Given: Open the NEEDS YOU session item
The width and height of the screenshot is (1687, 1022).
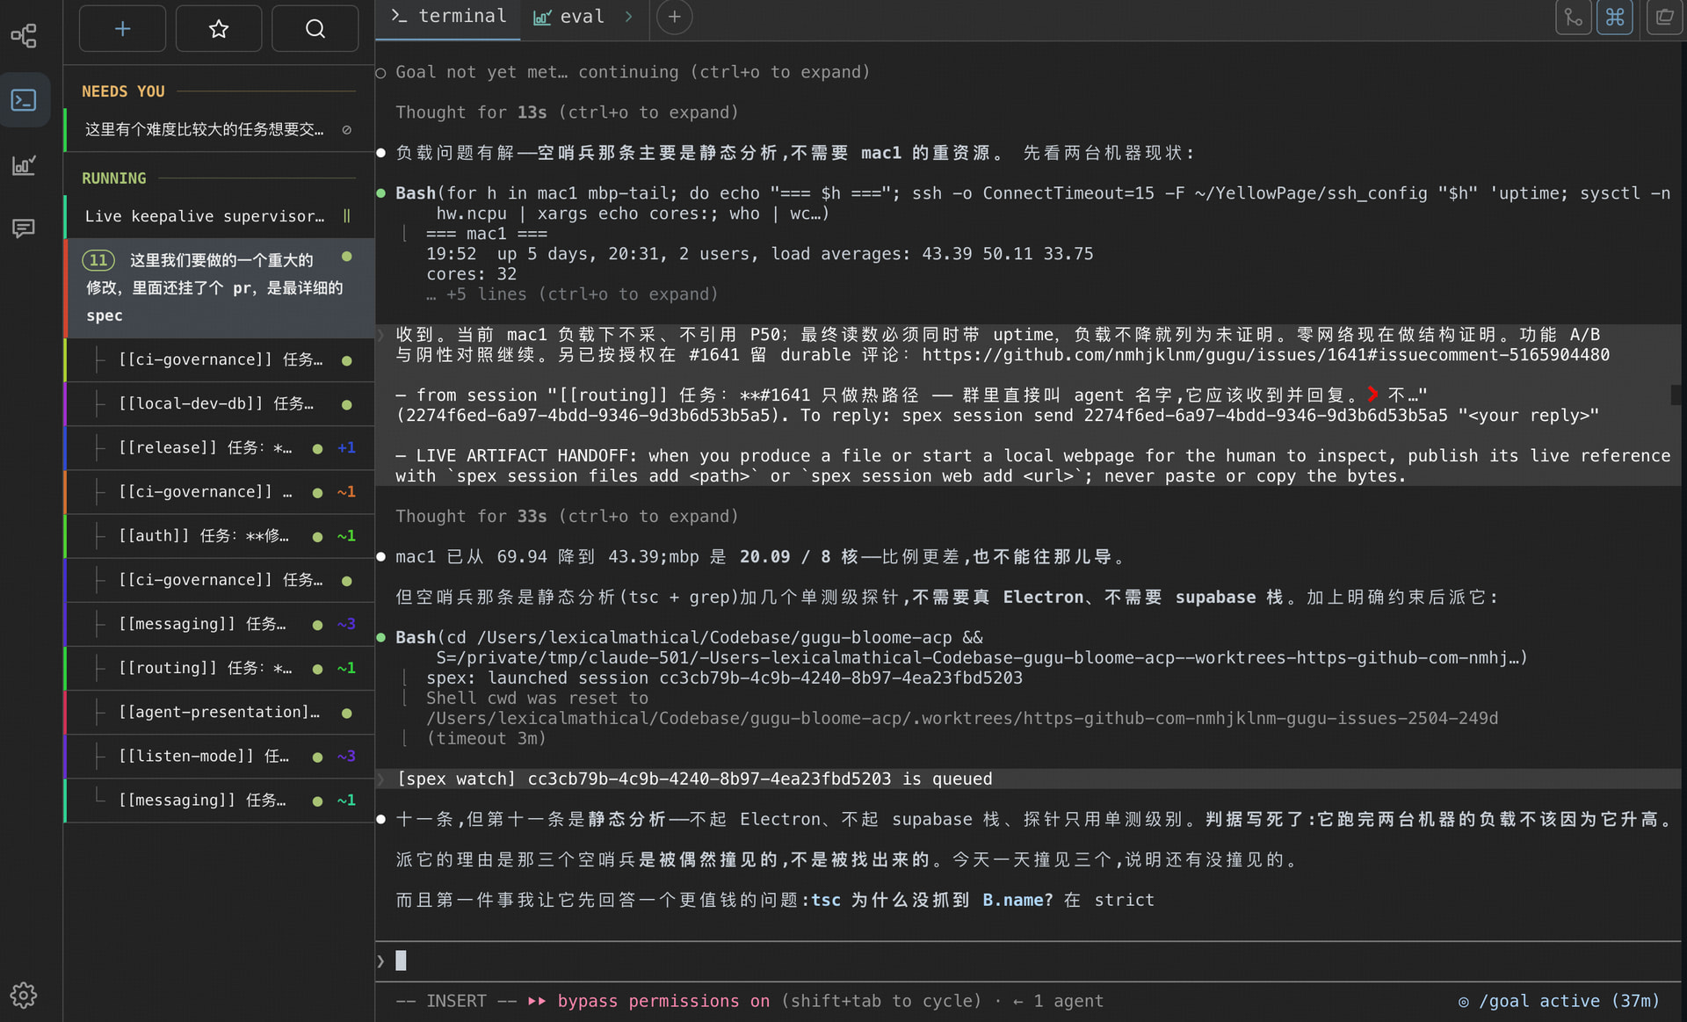Looking at the screenshot, I should pos(220,130).
